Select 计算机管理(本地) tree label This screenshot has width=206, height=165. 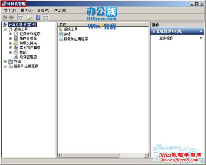click(x=22, y=25)
